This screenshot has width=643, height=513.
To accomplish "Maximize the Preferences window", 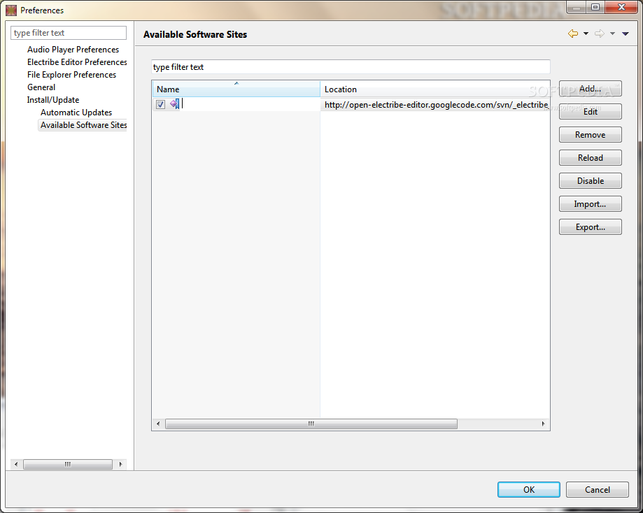I will point(595,7).
